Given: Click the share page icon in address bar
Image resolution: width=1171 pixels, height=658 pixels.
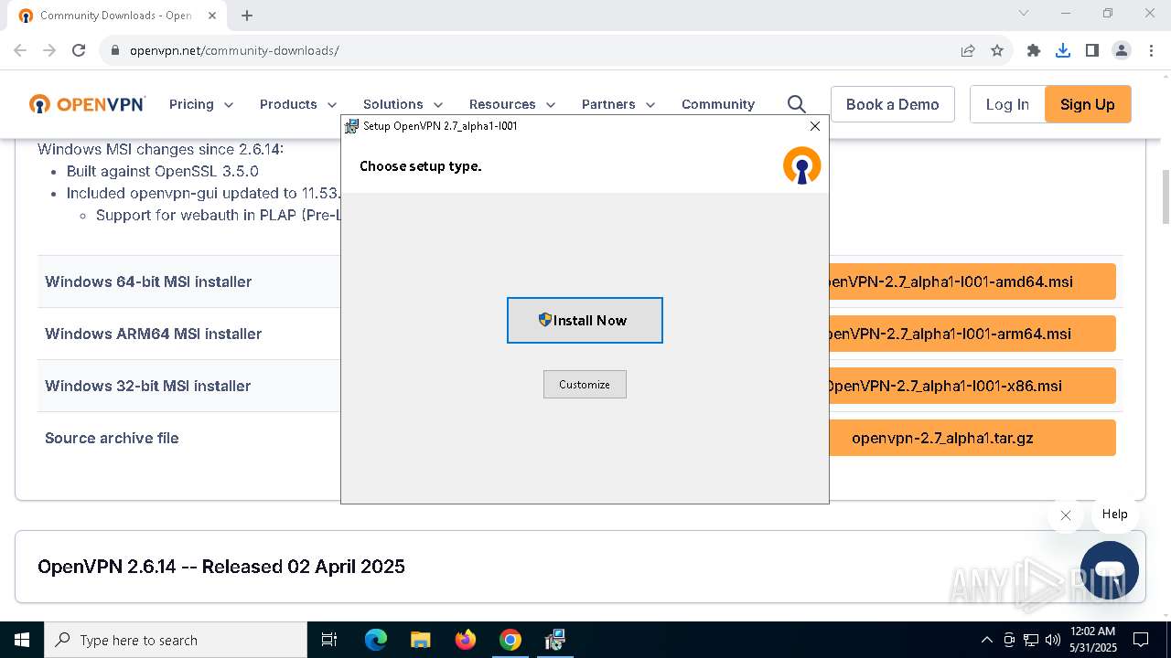Looking at the screenshot, I should (968, 50).
